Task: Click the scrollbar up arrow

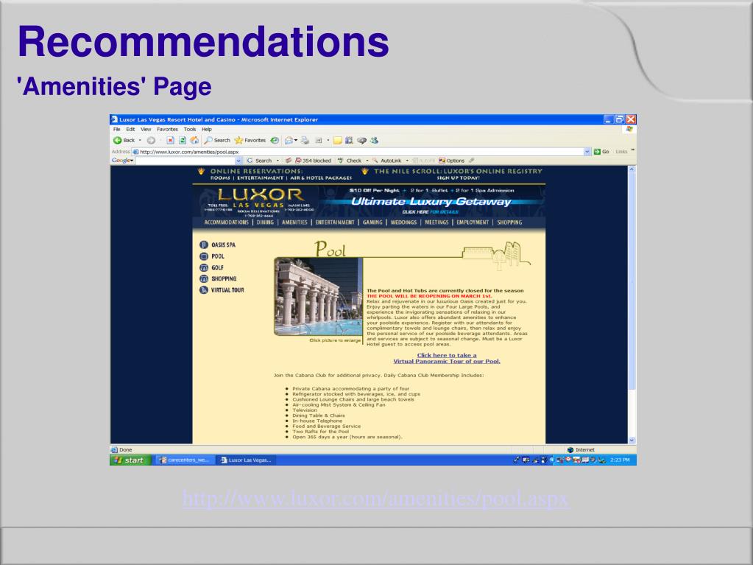Action: (x=632, y=169)
